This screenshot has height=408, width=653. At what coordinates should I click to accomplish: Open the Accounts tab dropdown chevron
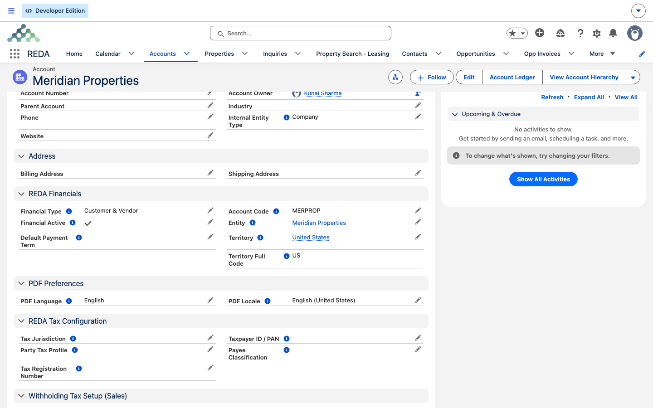point(187,53)
